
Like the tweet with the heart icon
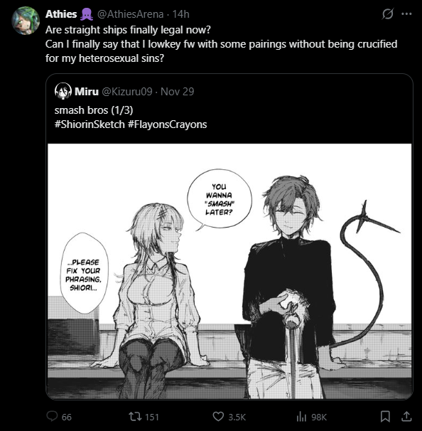pos(218,417)
